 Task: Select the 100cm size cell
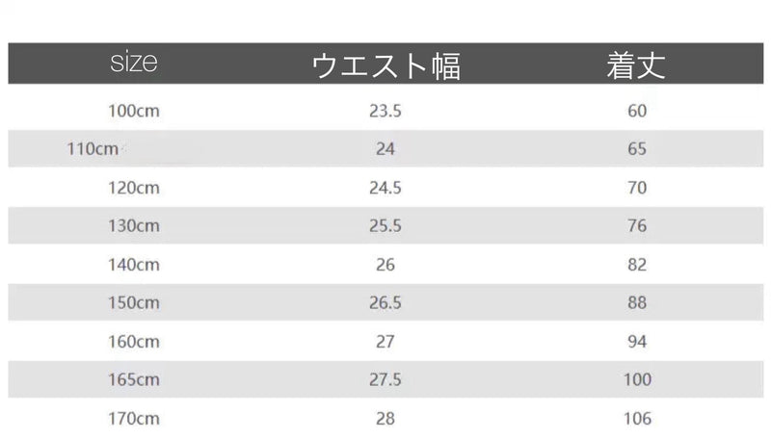(134, 111)
